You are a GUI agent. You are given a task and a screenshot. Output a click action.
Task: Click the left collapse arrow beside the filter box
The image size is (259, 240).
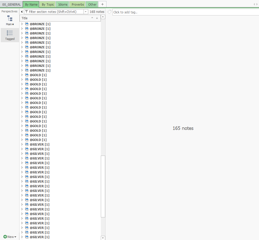[22, 12]
